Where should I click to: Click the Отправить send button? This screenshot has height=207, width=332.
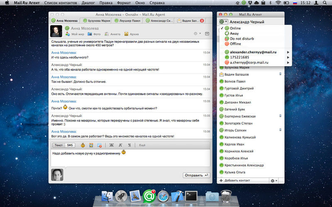pyautogui.click(x=196, y=175)
